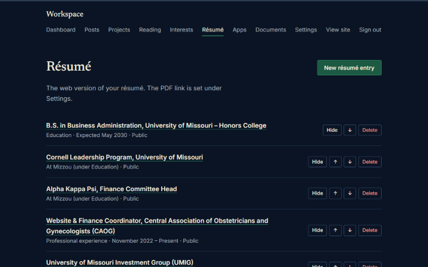Open Alpha Kappa Psi, Finance Committee Head link
428x267 pixels.
(111, 189)
